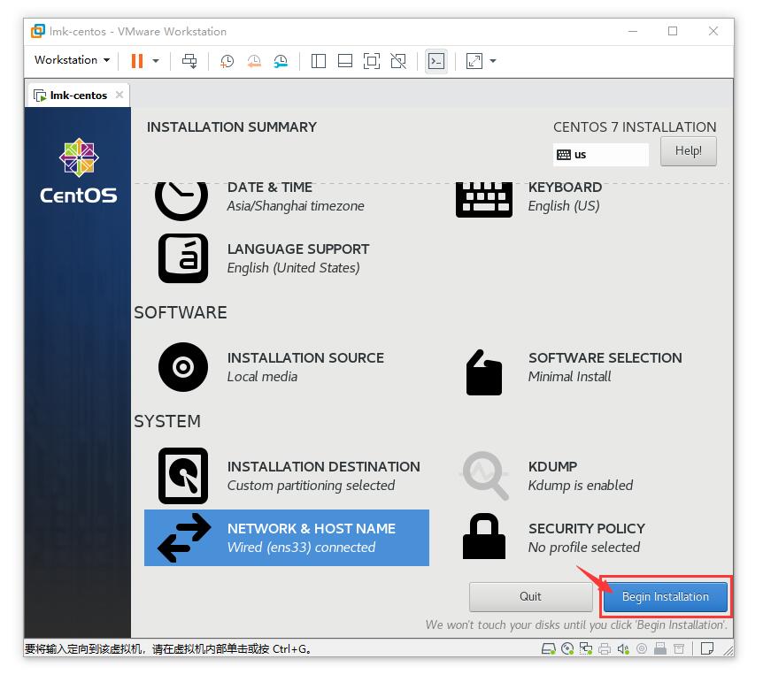
Task: Click the Help! button
Action: (x=688, y=151)
